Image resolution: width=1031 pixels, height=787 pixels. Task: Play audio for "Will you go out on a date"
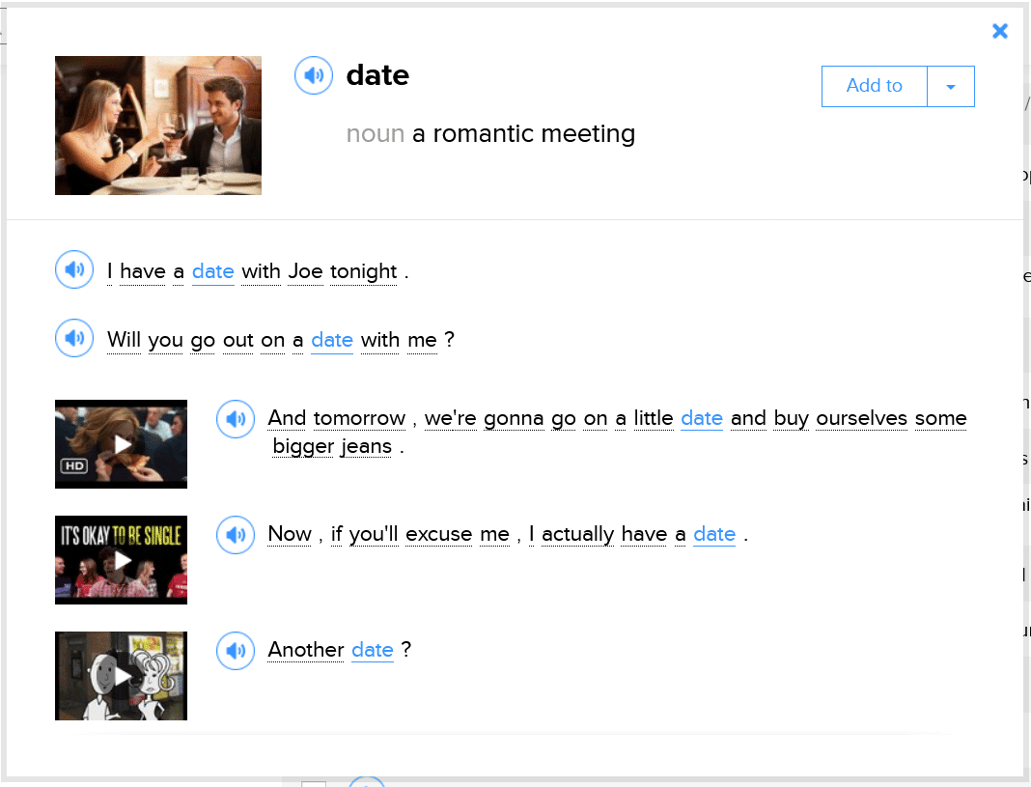tap(74, 338)
